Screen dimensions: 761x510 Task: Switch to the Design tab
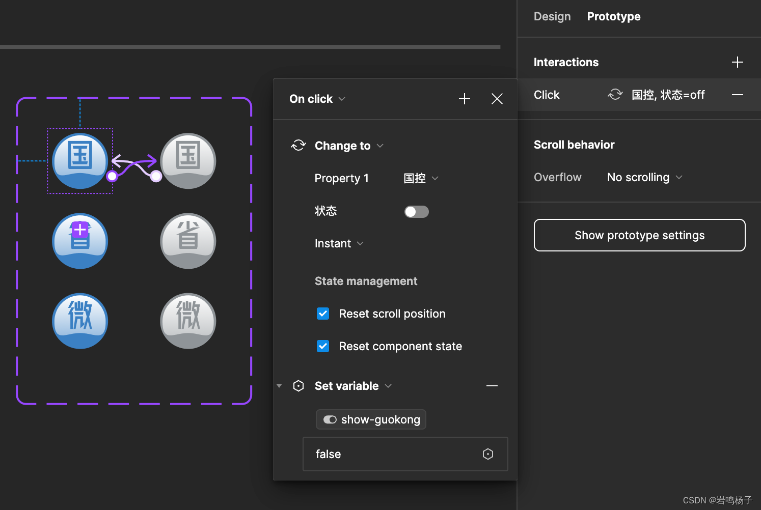point(552,16)
